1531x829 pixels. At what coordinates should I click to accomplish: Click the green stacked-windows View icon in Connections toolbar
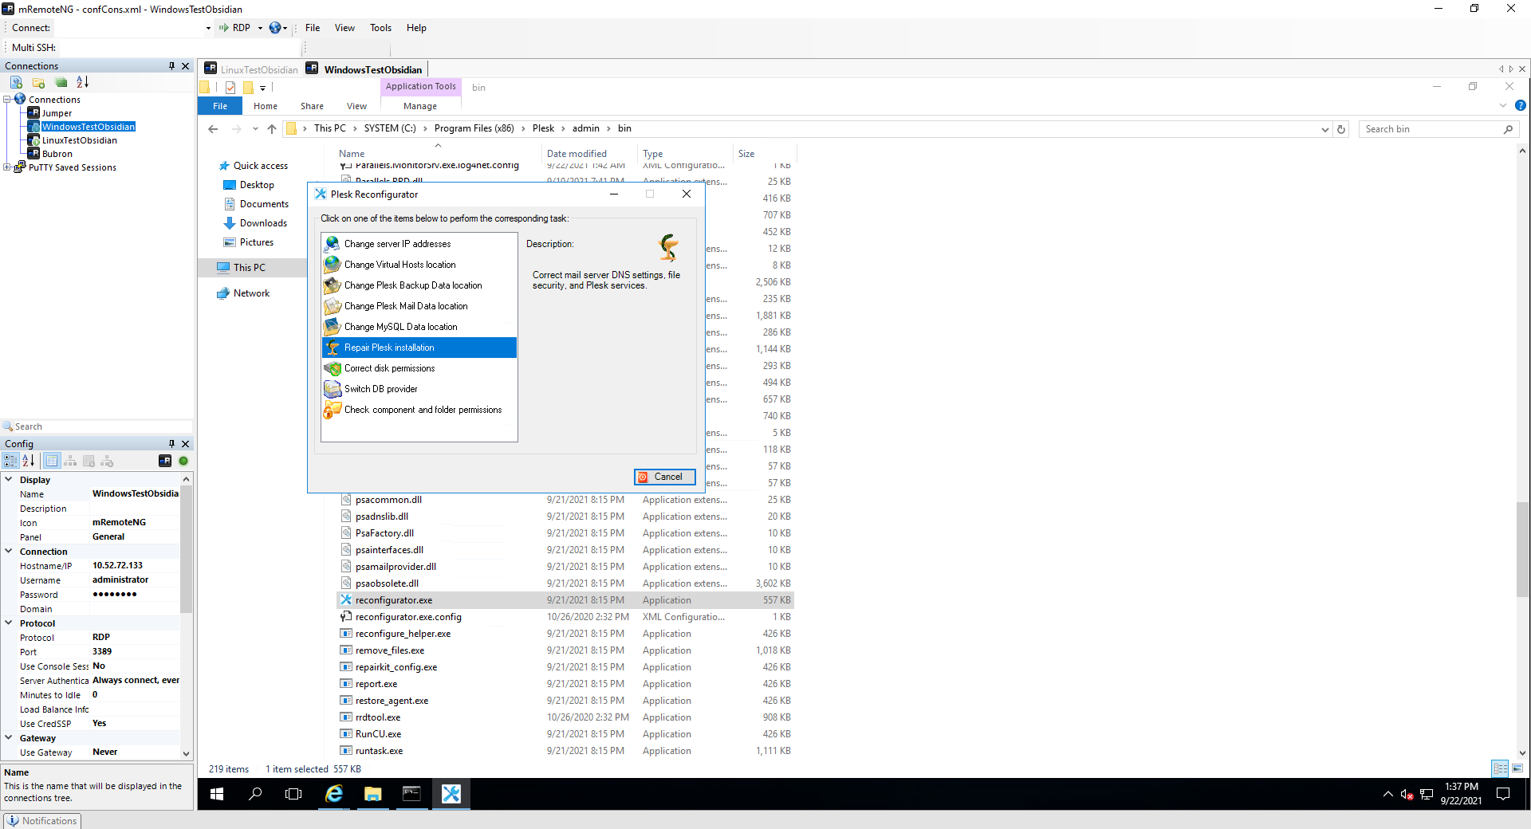(x=61, y=82)
